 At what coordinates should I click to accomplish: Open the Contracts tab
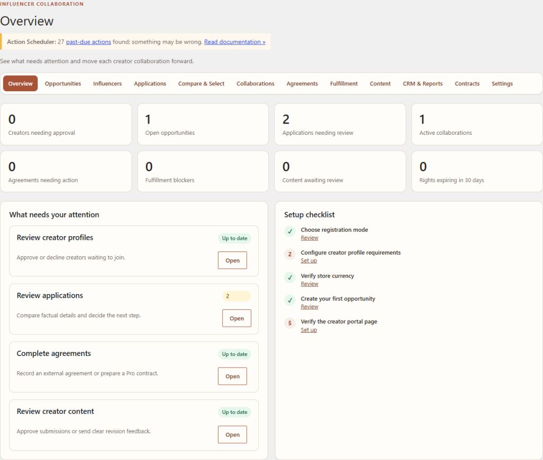point(467,83)
